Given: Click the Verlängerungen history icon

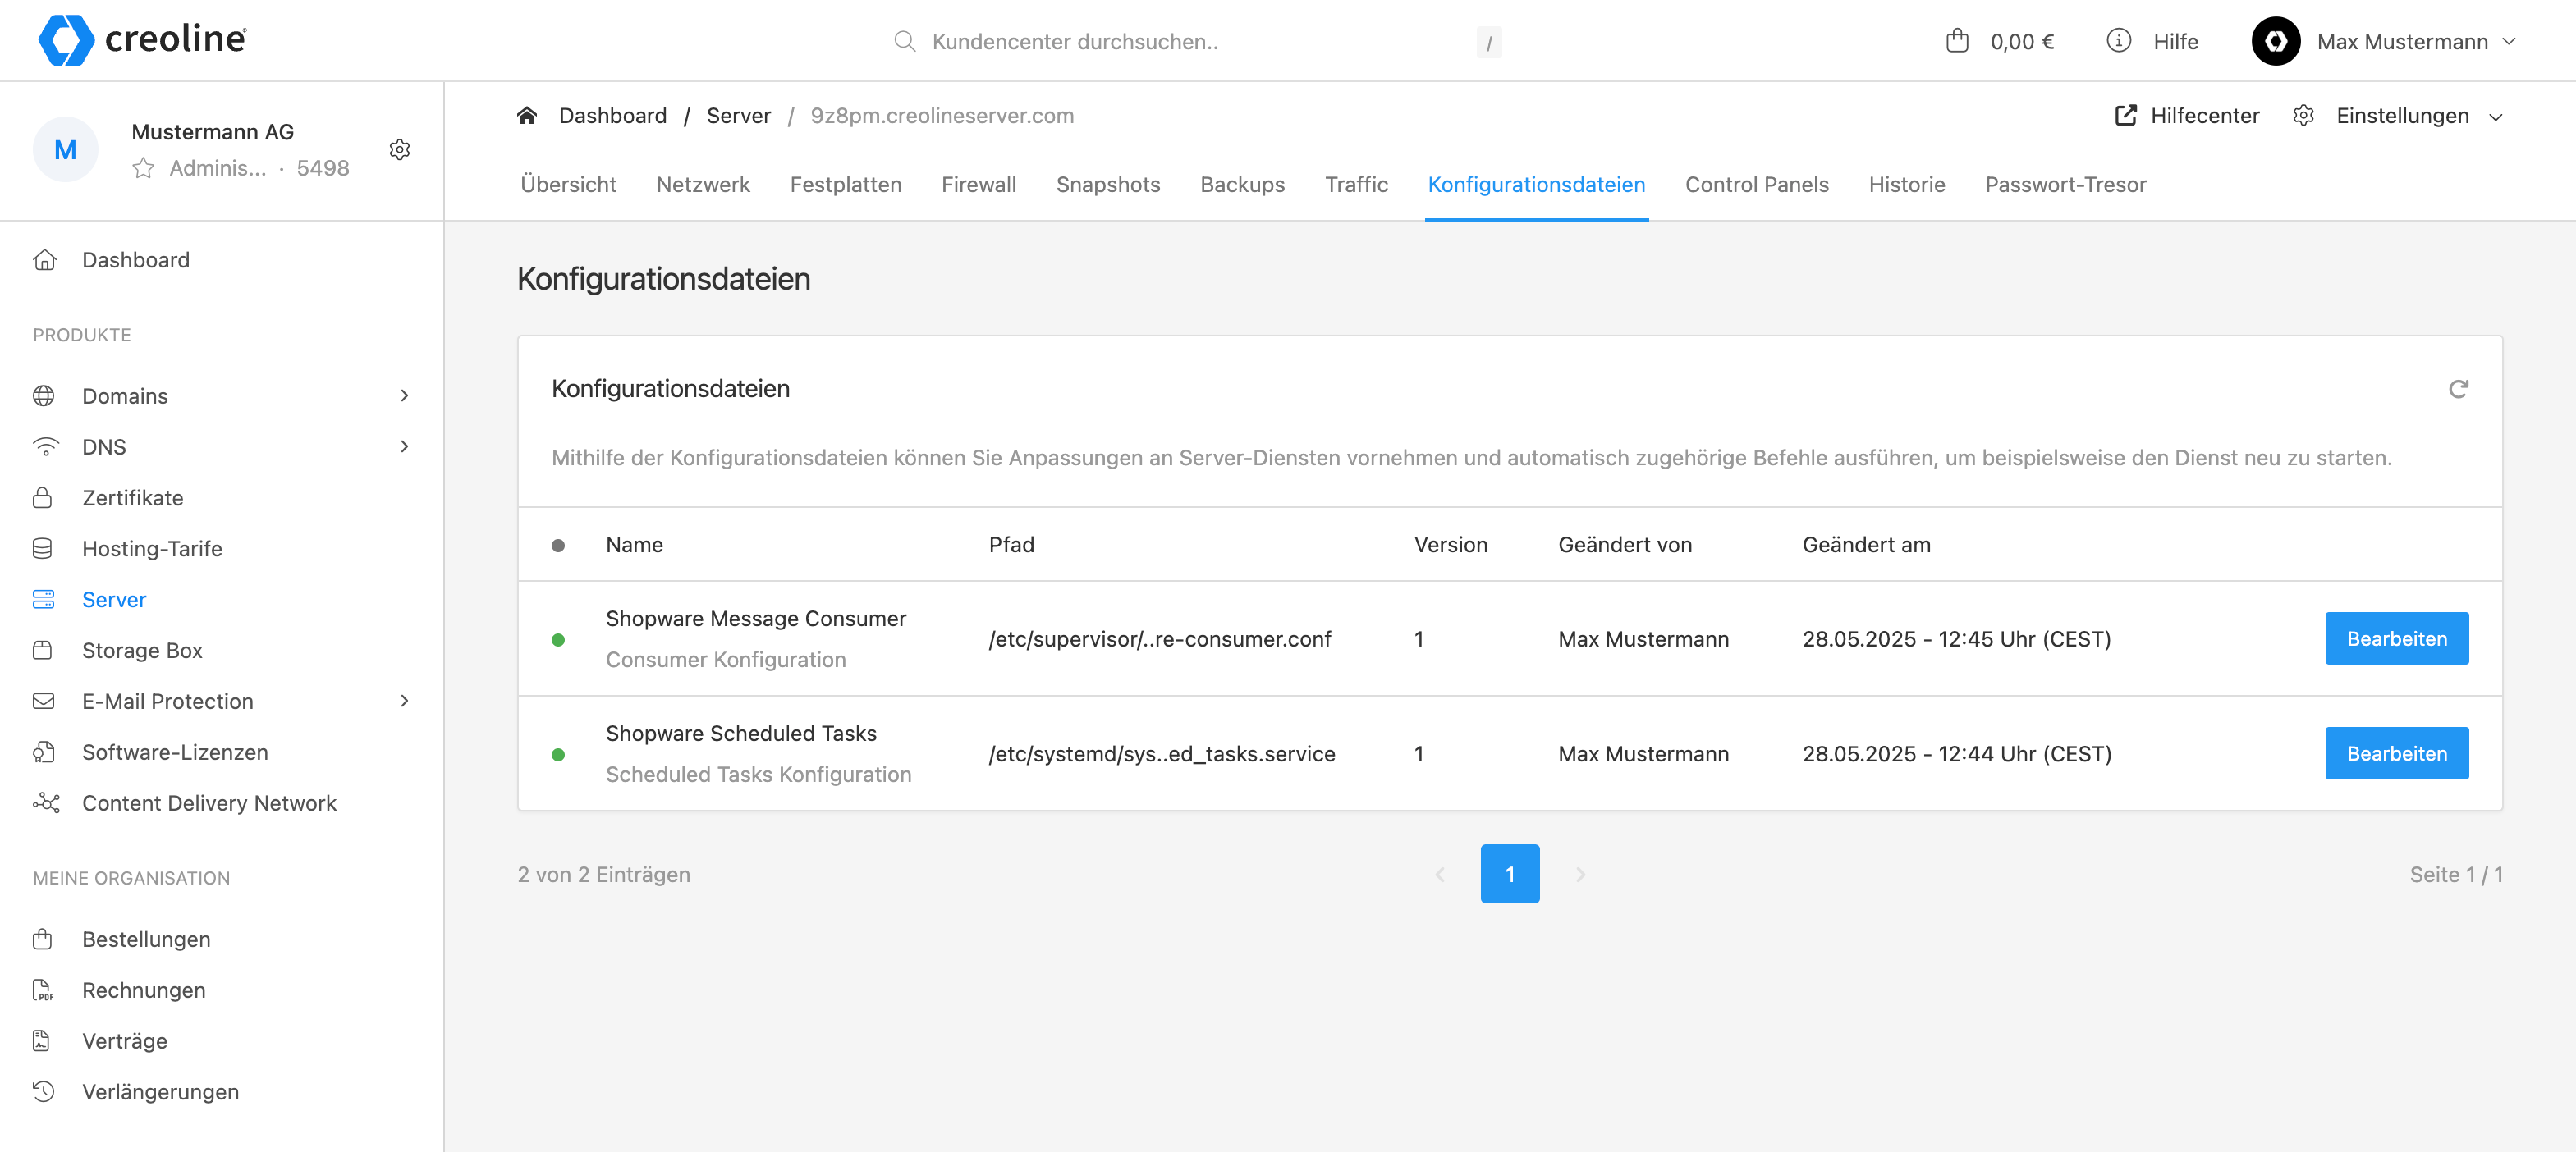Looking at the screenshot, I should (44, 1092).
